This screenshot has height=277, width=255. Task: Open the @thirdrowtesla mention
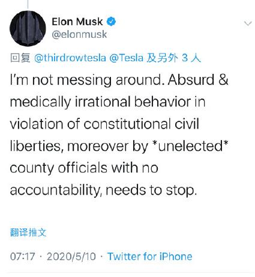tap(70, 58)
